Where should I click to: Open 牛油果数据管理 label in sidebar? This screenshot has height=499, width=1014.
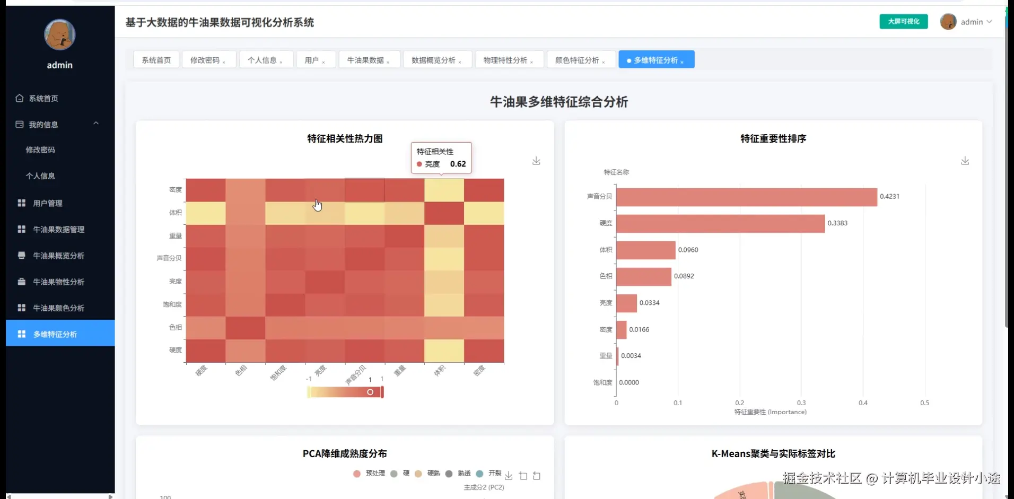[59, 229]
